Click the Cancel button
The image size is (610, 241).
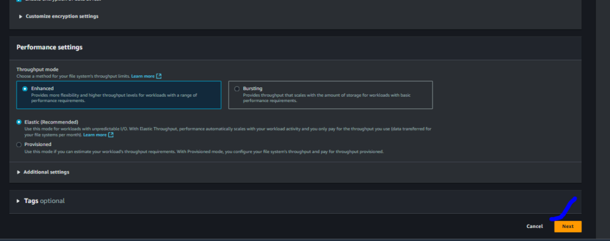pyautogui.click(x=534, y=226)
